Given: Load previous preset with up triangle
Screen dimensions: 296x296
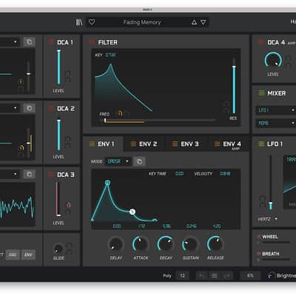Looking at the screenshot, I should pyautogui.click(x=194, y=22).
